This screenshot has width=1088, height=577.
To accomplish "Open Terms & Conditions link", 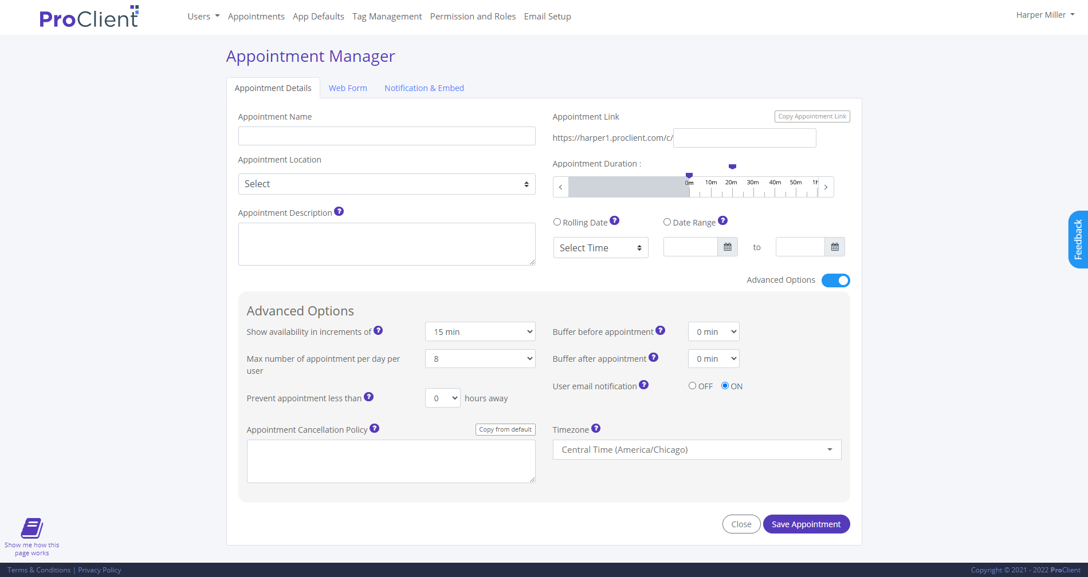I will 39,570.
